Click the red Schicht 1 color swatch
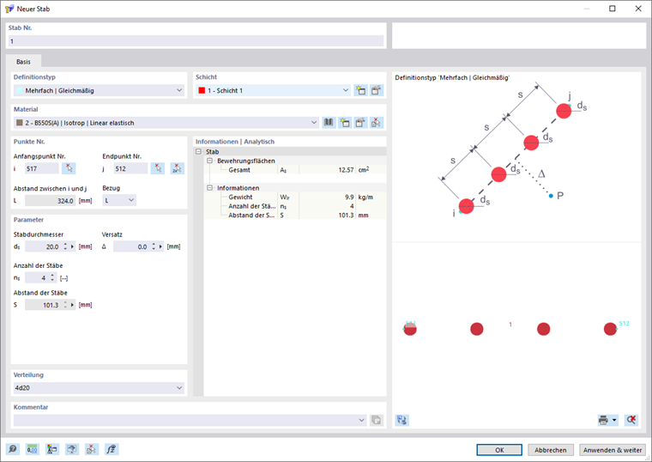This screenshot has height=462, width=652. tap(202, 90)
